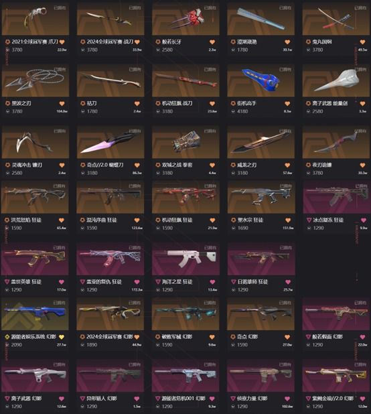Click heart icon for 奇点//2.0 蝴蝶刀
Viewport: 371px width, 414px height.
click(x=137, y=165)
